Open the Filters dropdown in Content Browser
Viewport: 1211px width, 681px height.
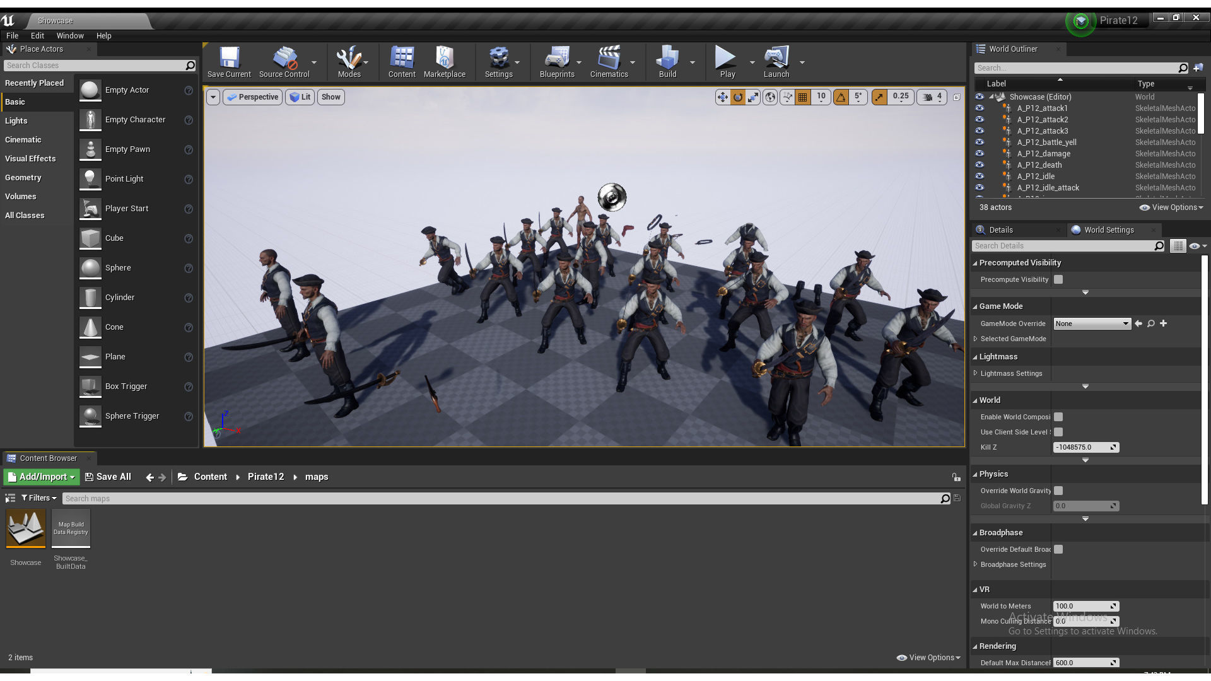(39, 498)
